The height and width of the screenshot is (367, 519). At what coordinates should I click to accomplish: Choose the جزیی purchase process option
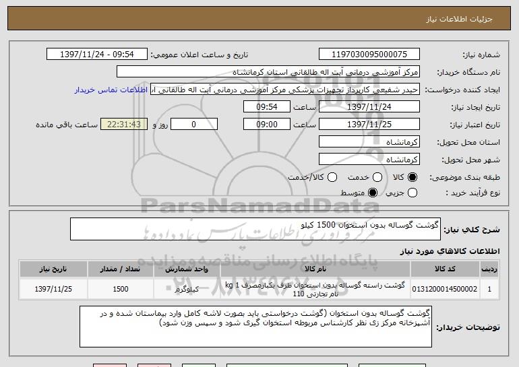coord(413,193)
